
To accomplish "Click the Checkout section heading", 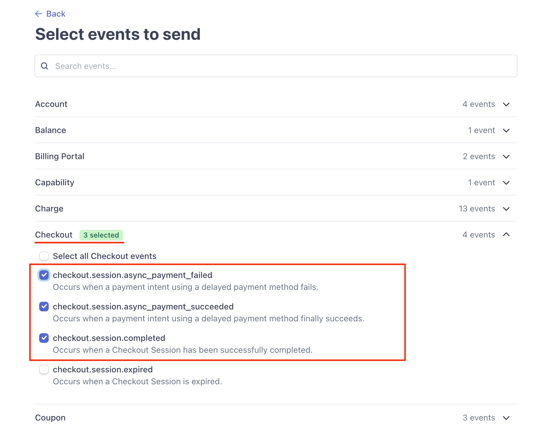I will click(x=54, y=235).
